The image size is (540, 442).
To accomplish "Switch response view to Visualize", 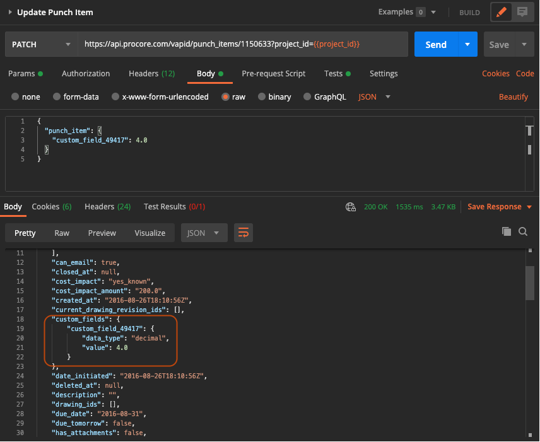I will 150,233.
